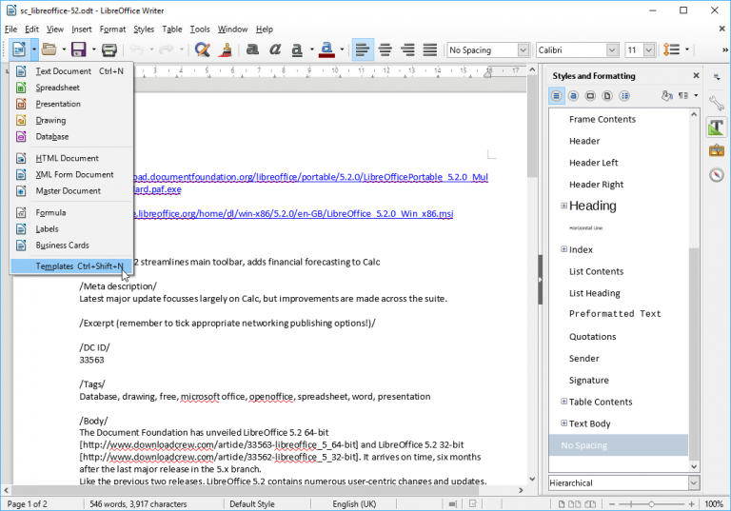The width and height of the screenshot is (731, 511).
Task: Justify the paragraph text
Action: point(430,49)
